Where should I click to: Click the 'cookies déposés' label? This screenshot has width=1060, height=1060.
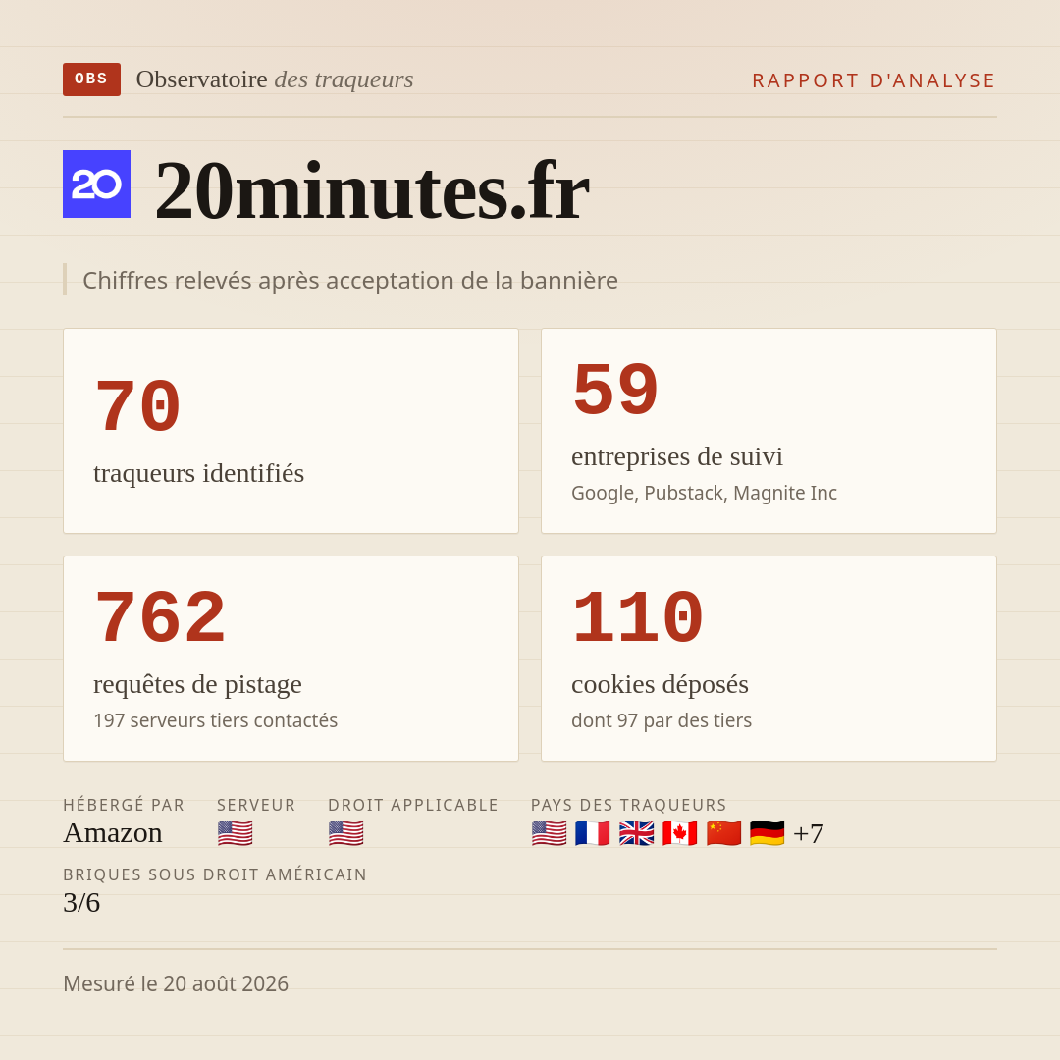tap(660, 685)
